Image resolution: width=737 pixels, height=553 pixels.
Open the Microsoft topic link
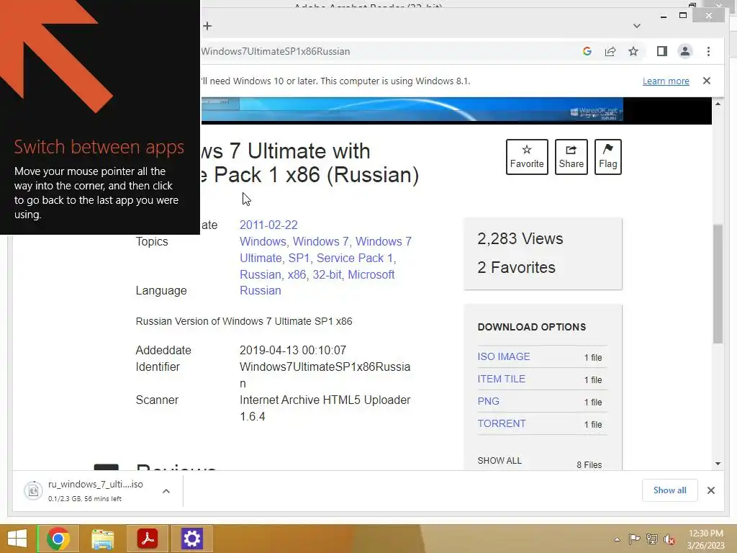click(371, 274)
